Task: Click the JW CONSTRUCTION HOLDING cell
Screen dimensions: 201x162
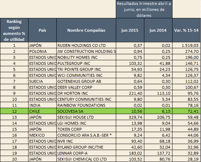Action: (x=86, y=51)
